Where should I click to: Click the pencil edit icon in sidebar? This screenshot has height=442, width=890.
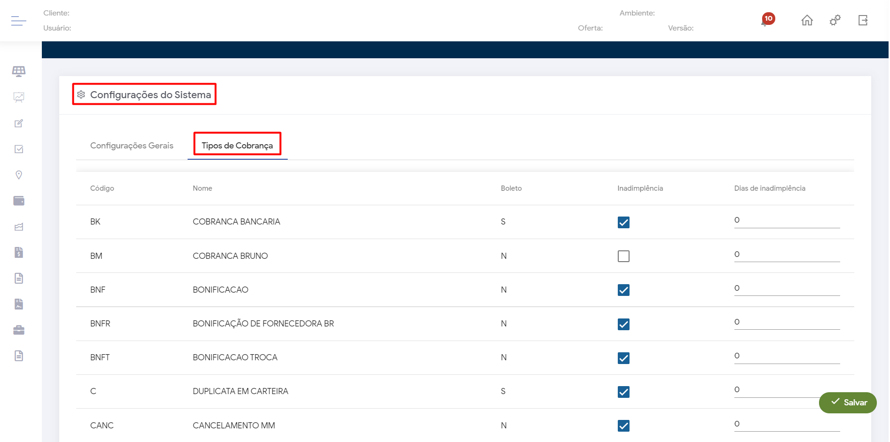pyautogui.click(x=19, y=124)
